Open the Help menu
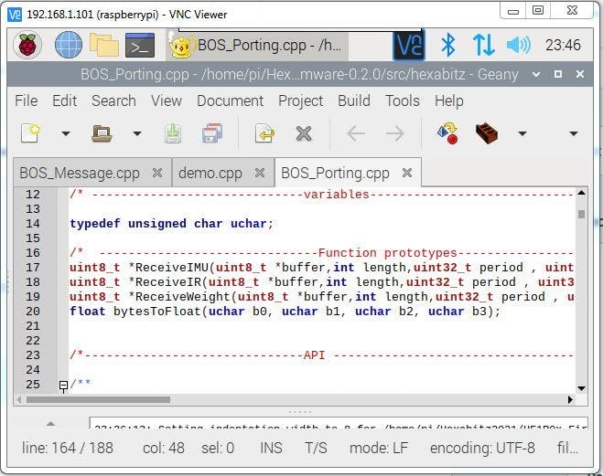Image resolution: width=603 pixels, height=476 pixels. pyautogui.click(x=448, y=101)
